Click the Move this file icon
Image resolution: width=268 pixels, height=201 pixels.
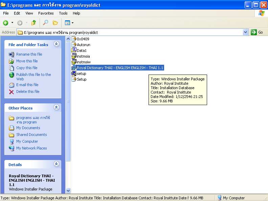12,61
